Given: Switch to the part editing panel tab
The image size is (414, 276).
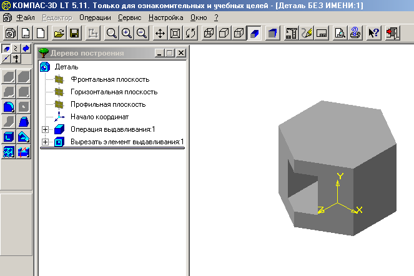Looking at the screenshot, I should tap(6, 49).
